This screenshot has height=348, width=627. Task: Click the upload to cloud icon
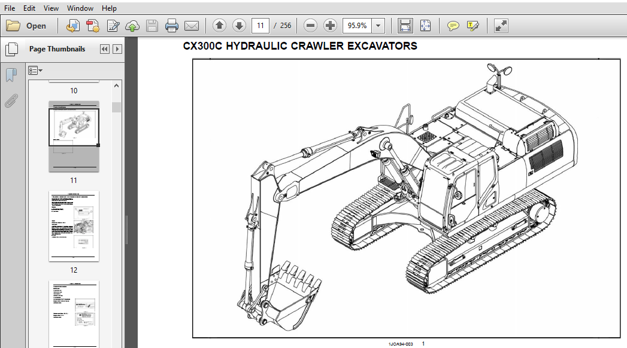pyautogui.click(x=132, y=26)
